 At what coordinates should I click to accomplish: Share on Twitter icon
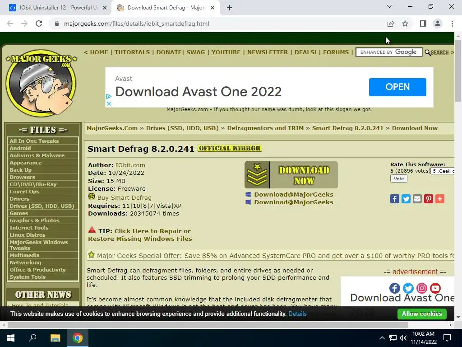tap(406, 199)
